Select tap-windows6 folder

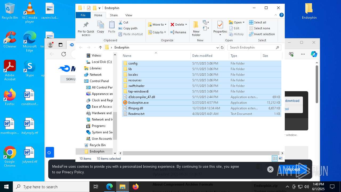202,91
